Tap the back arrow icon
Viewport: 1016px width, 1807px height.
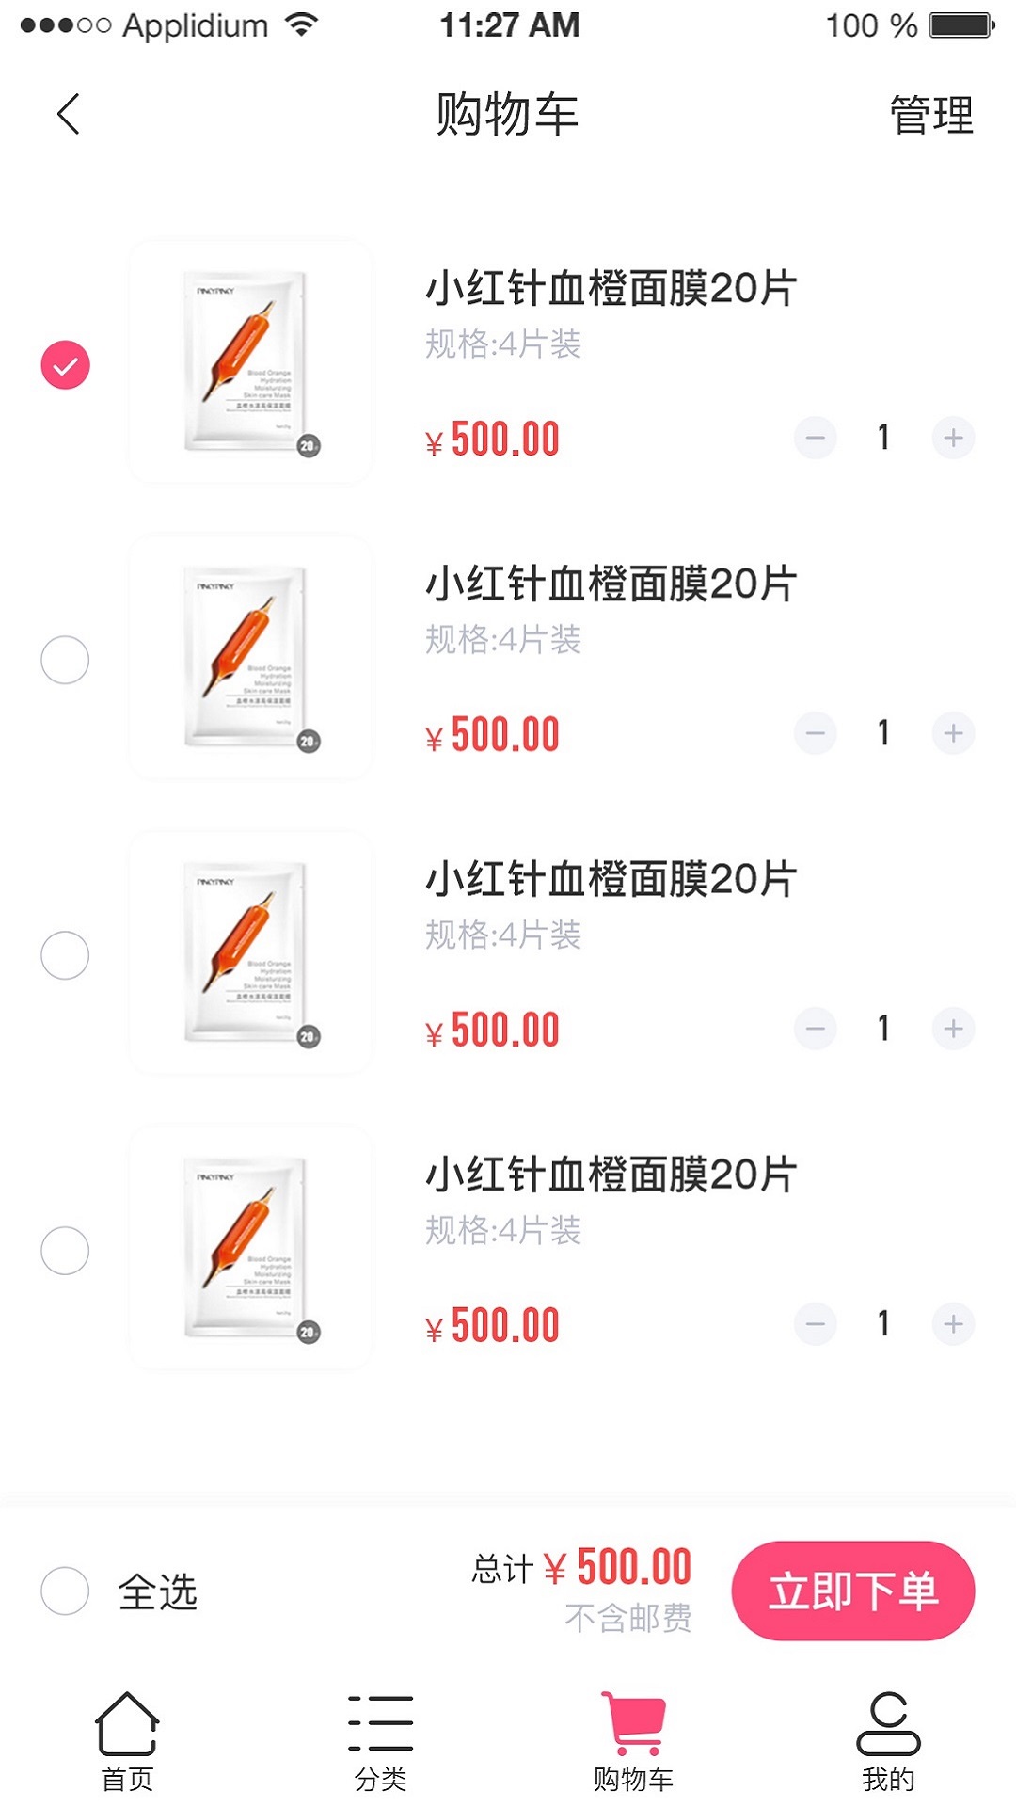[x=68, y=115]
